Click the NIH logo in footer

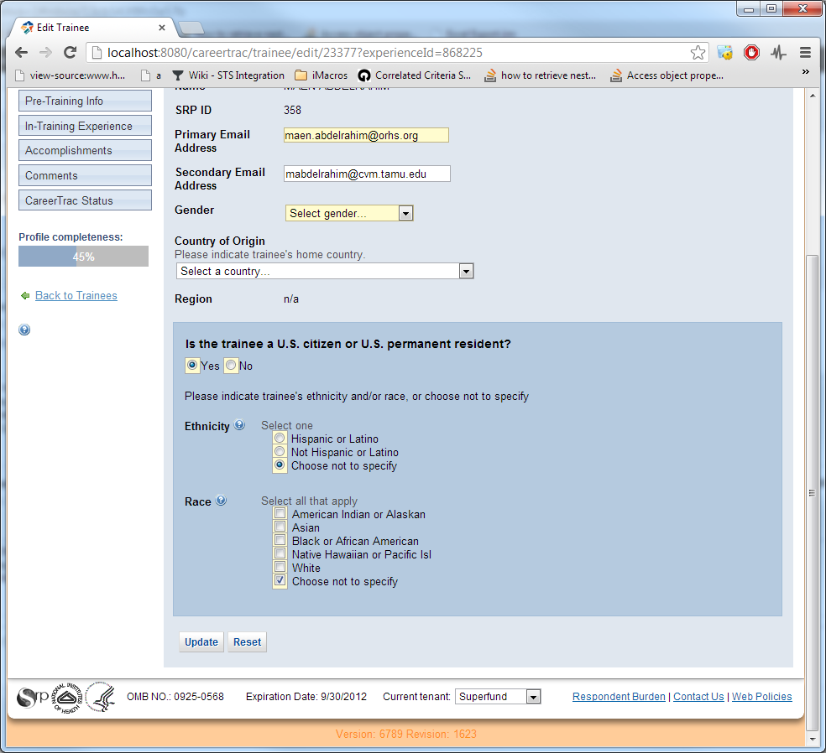coord(67,698)
